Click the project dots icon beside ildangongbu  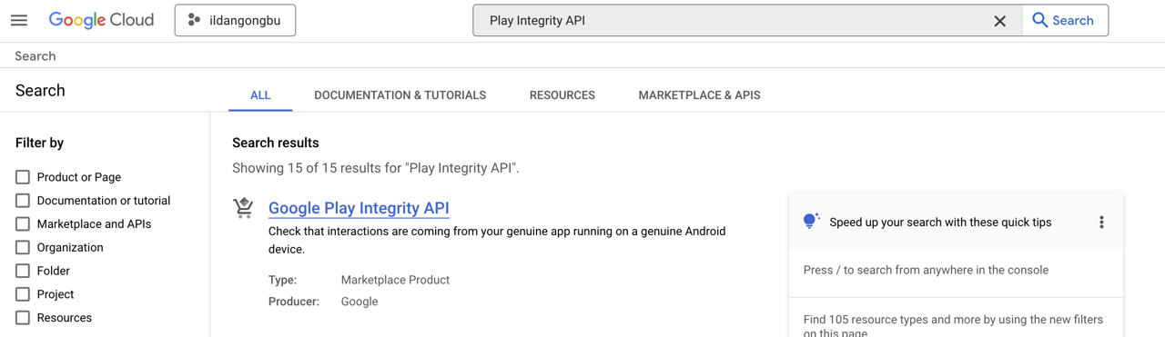pyautogui.click(x=194, y=20)
